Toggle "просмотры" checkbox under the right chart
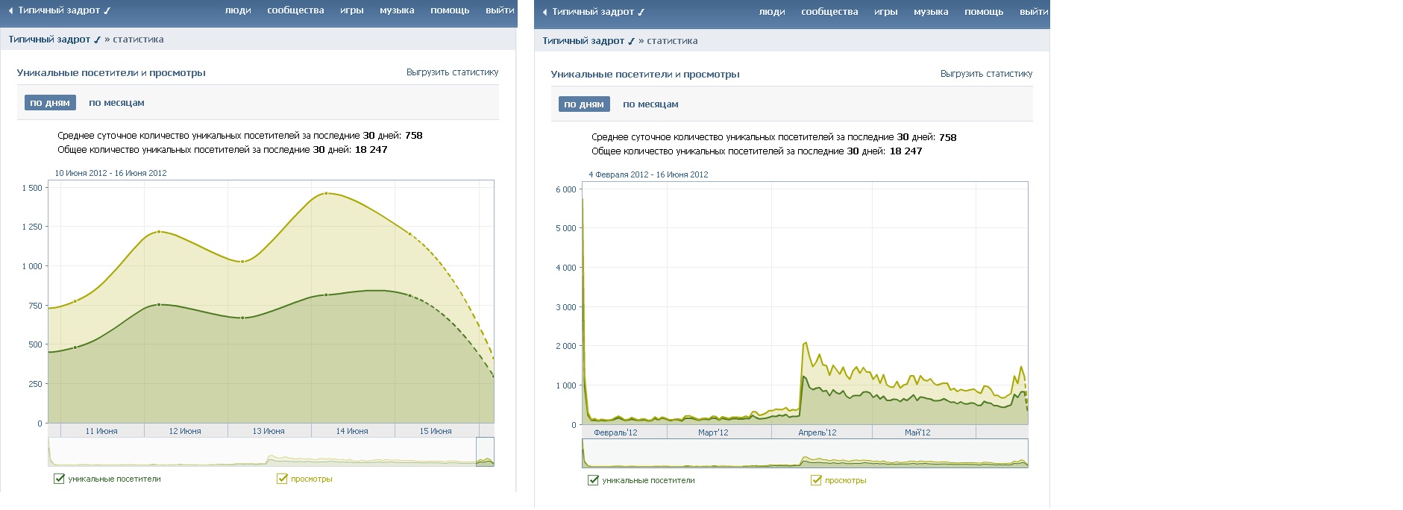Viewport: 1403px width, 510px height. pyautogui.click(x=816, y=480)
